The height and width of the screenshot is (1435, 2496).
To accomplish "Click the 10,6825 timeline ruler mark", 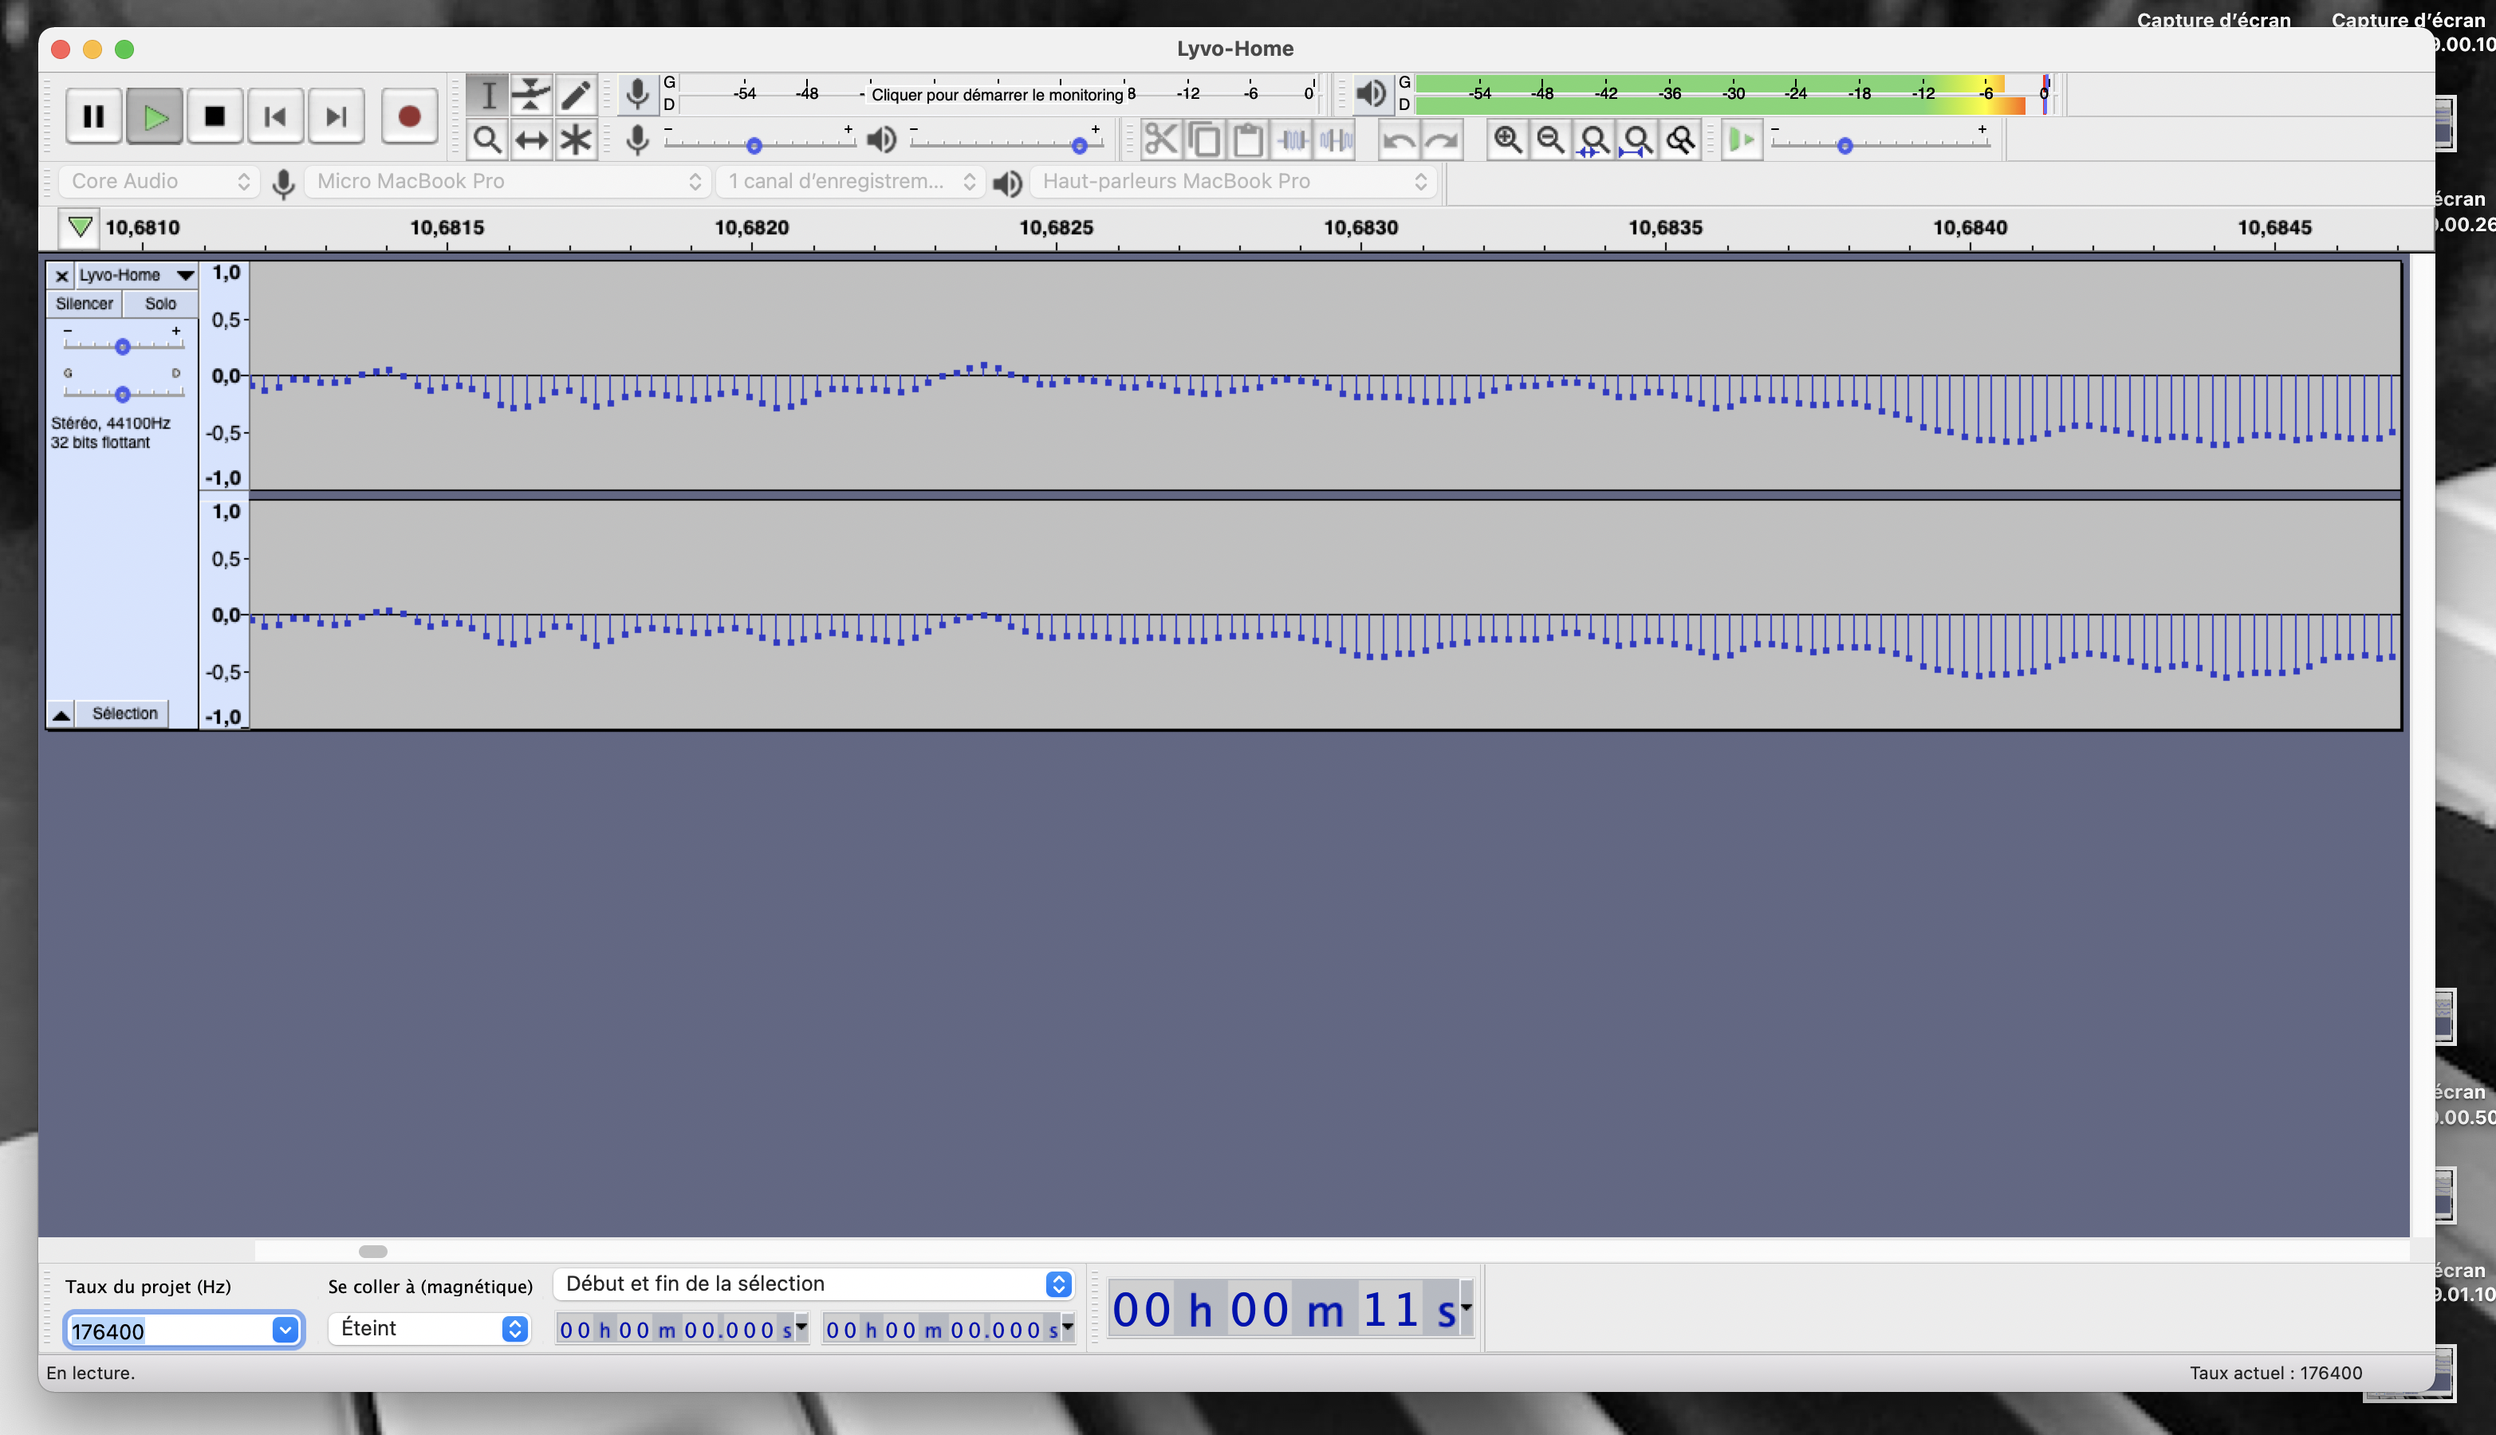I will tap(1056, 228).
